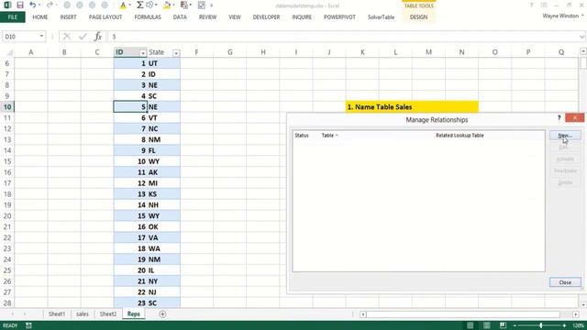
Task: Click the Status column header in dialog
Action: (302, 136)
